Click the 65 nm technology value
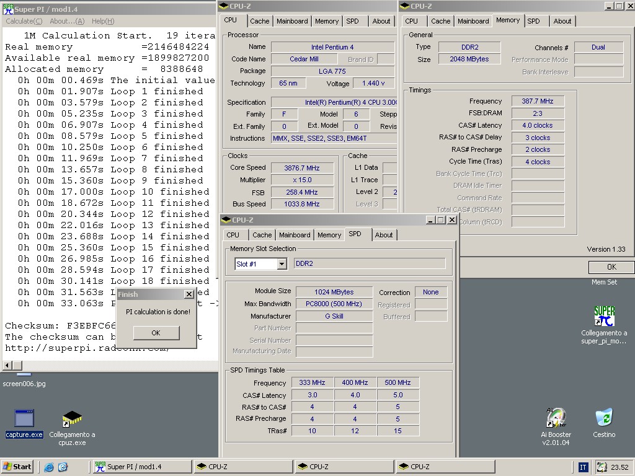Viewport: 635px width, 476px height. (x=288, y=84)
